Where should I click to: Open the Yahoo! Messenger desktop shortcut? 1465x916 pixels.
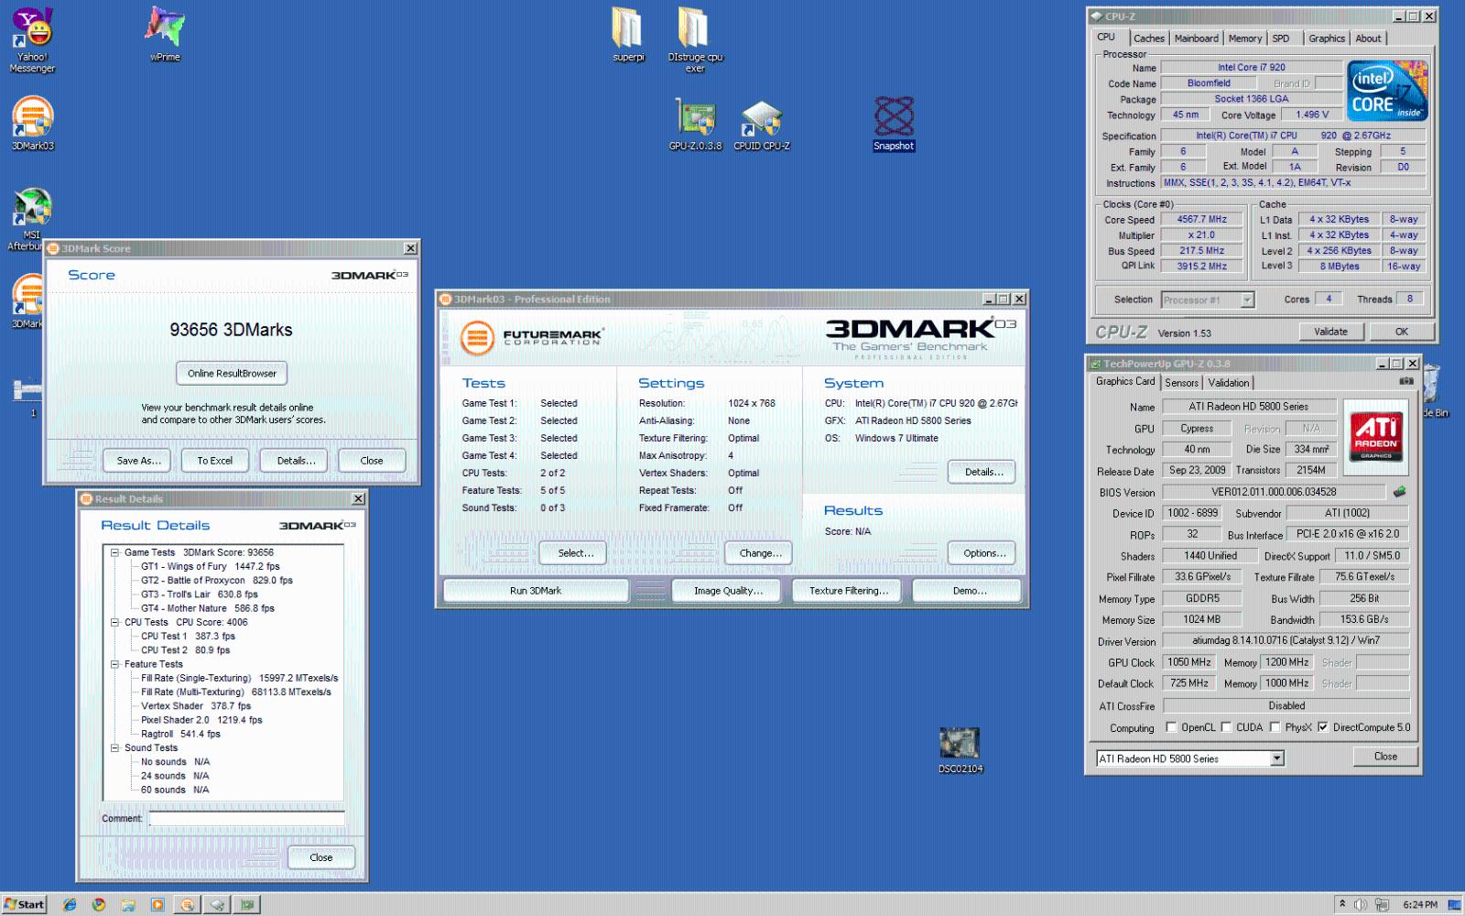pyautogui.click(x=32, y=40)
